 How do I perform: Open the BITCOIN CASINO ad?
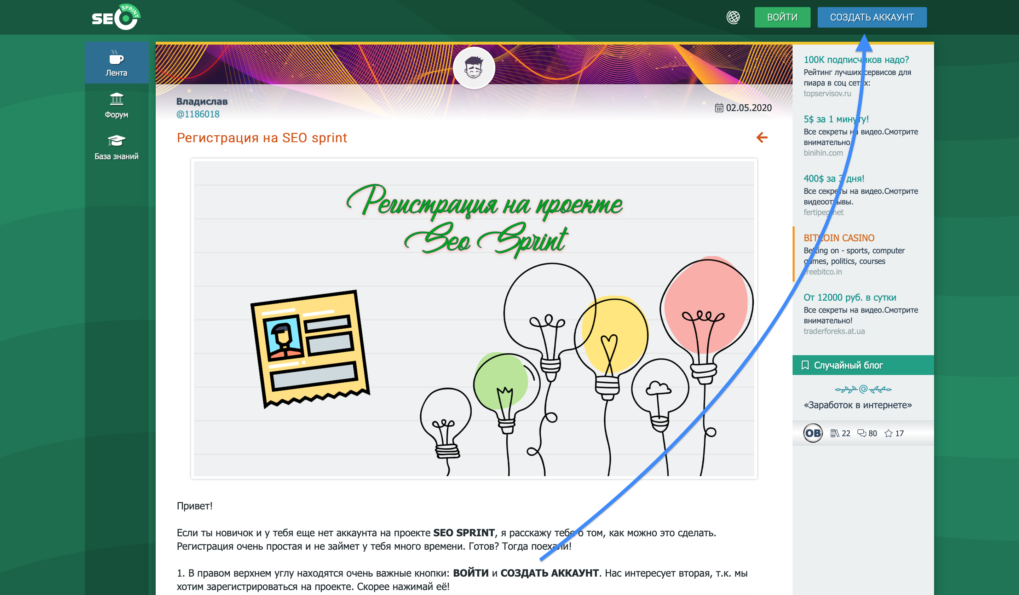[x=839, y=238]
